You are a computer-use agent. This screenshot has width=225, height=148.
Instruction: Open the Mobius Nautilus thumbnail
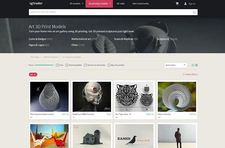coord(177,97)
